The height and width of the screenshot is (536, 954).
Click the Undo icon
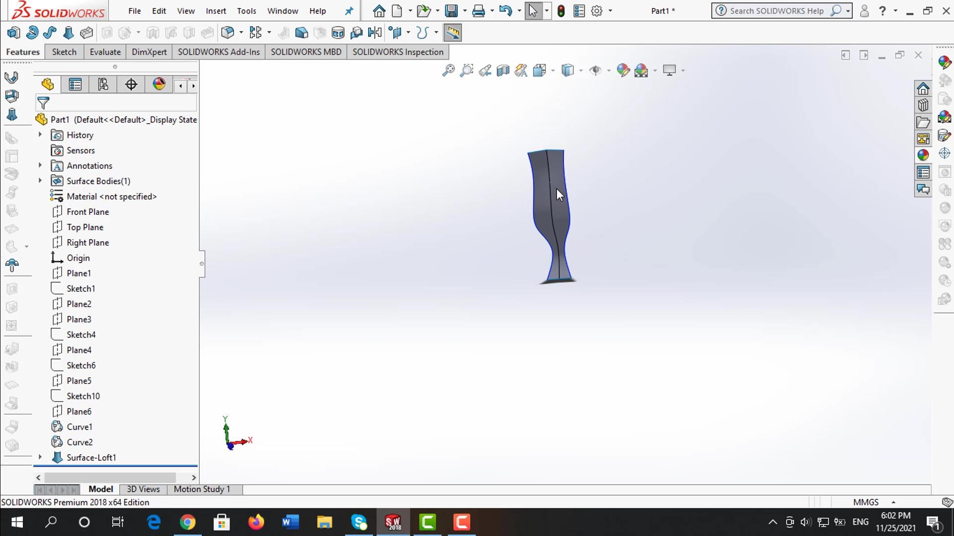(505, 11)
